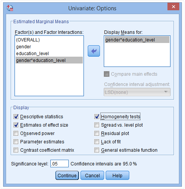185x189 pixels.
Task: Uncheck Descriptive statistics checkbox
Action: tap(16, 117)
